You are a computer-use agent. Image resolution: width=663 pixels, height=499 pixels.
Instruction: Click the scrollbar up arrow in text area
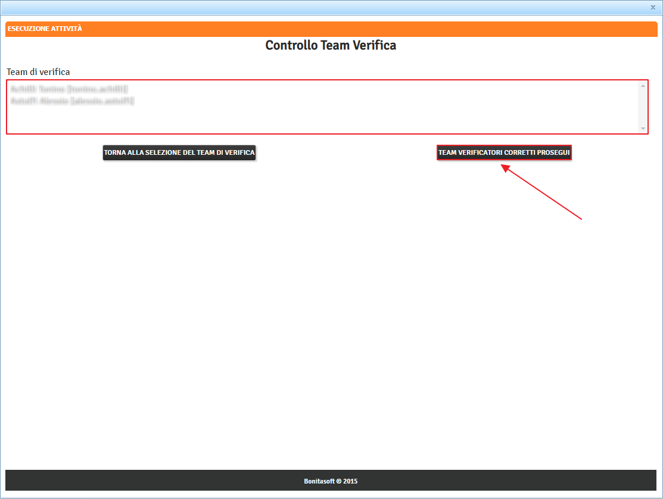[642, 86]
